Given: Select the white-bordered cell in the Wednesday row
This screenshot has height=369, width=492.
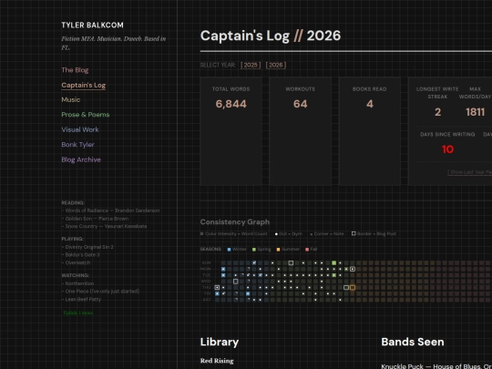Looking at the screenshot, I should (x=236, y=282).
